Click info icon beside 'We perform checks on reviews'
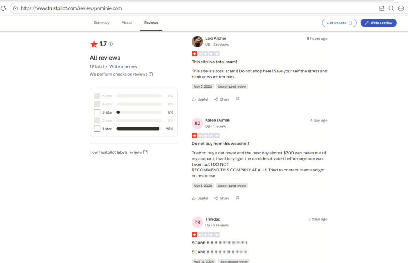Screen dimensions: 408x263 pos(151,74)
